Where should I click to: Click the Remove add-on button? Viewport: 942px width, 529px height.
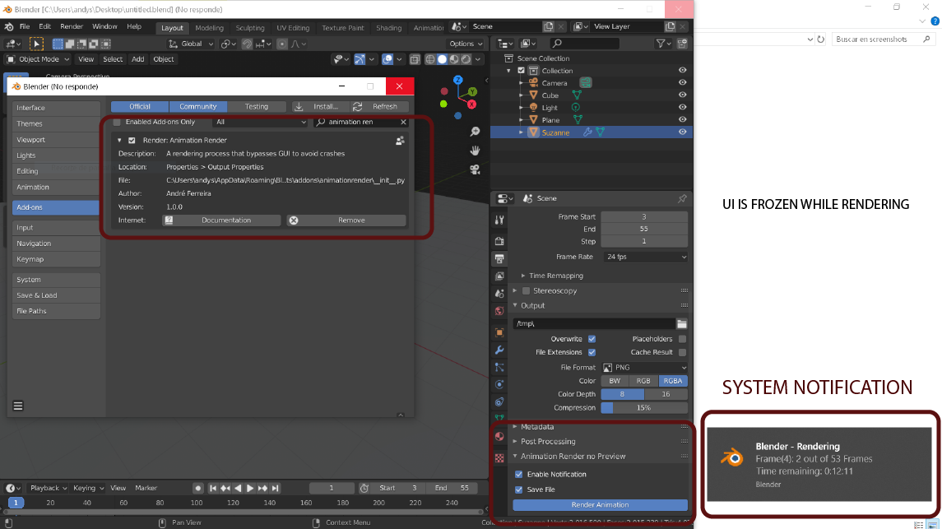[346, 220]
